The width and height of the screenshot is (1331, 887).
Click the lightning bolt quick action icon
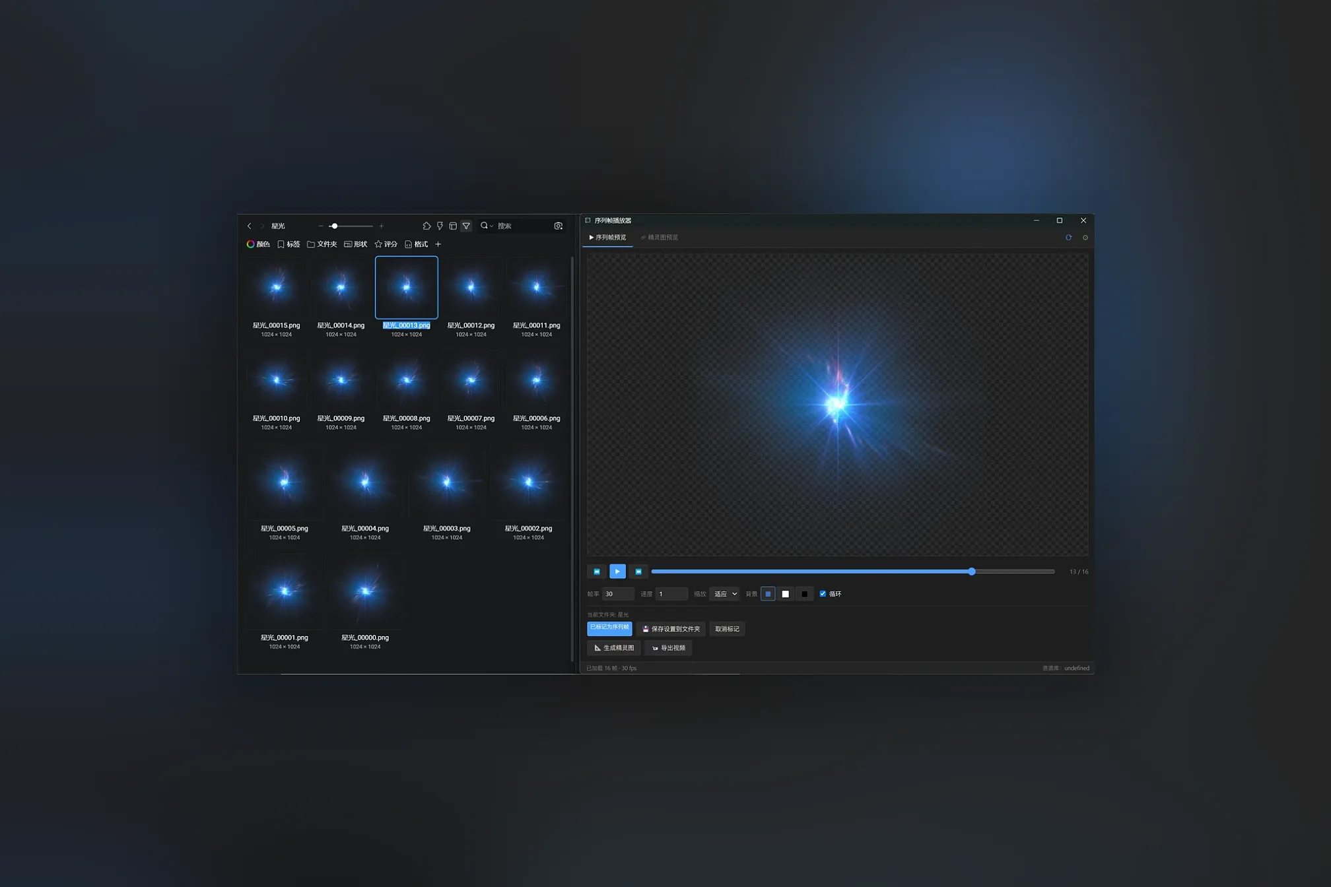(440, 226)
